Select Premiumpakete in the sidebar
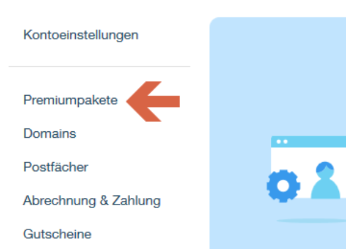346x249 pixels. point(70,100)
